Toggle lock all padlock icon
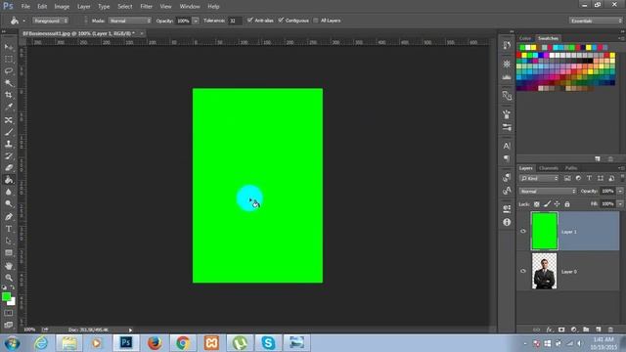 567,204
